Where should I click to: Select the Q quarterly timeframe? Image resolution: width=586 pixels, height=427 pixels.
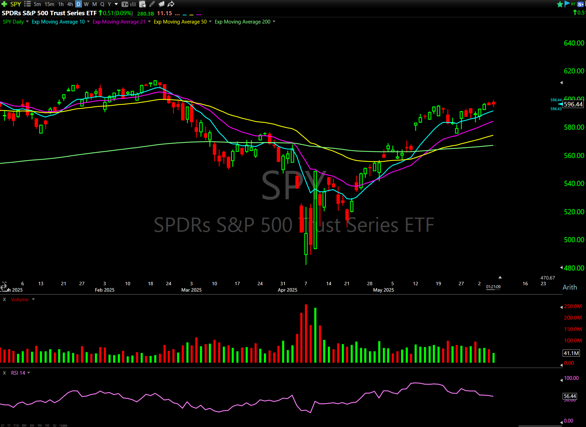[102, 4]
